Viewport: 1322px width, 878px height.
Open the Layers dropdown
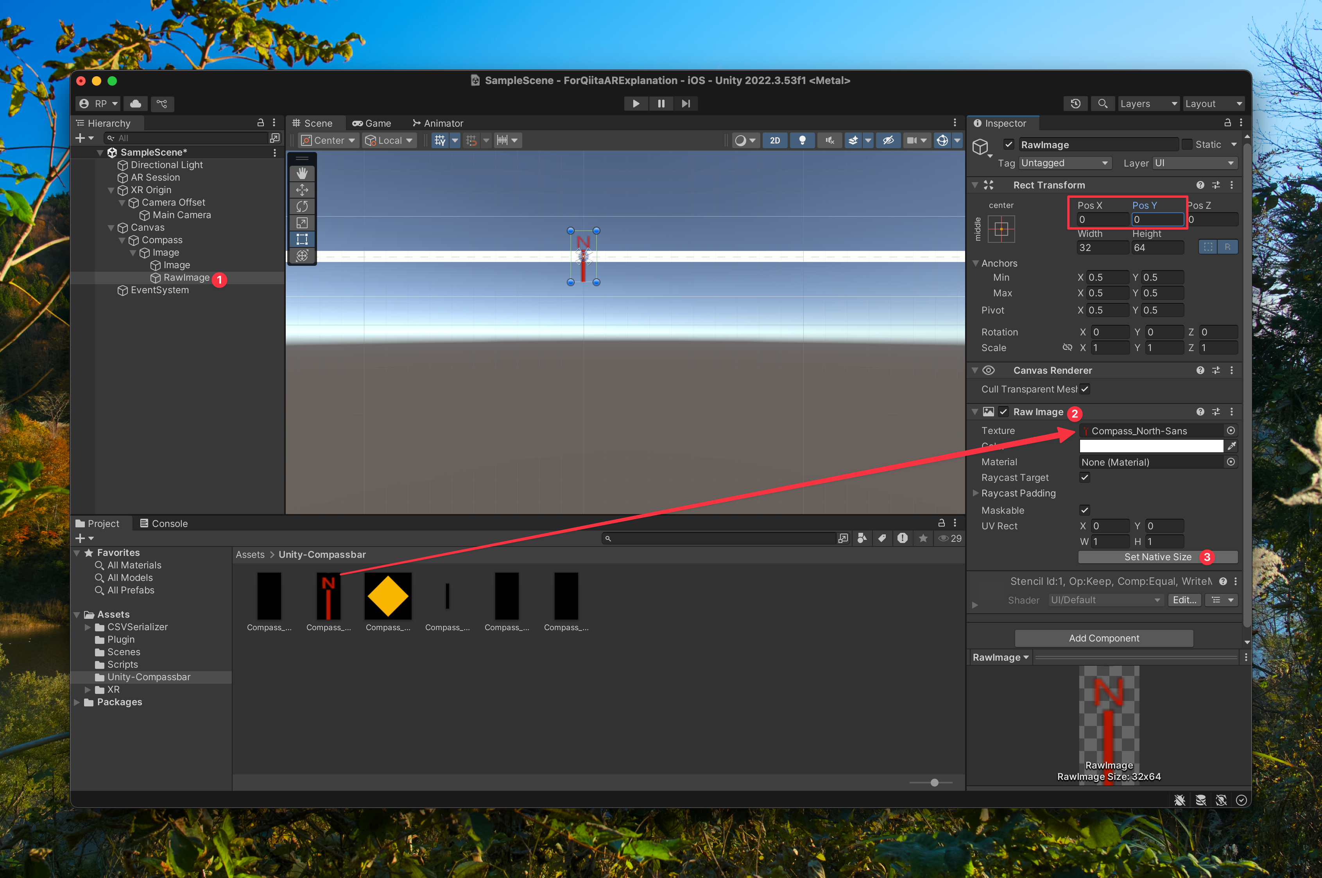pyautogui.click(x=1148, y=104)
